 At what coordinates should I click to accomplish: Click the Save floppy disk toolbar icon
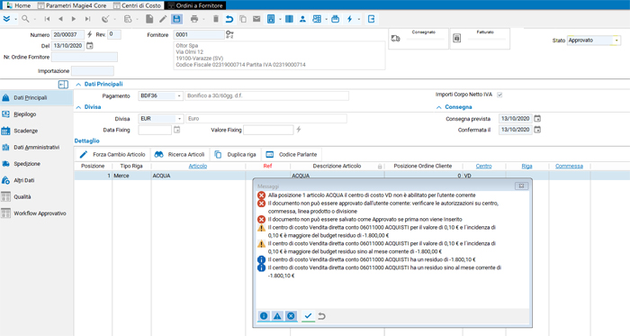point(176,19)
